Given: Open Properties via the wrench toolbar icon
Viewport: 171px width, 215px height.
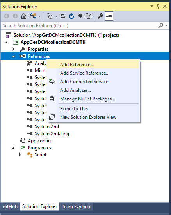Looking at the screenshot, I should [100, 16].
